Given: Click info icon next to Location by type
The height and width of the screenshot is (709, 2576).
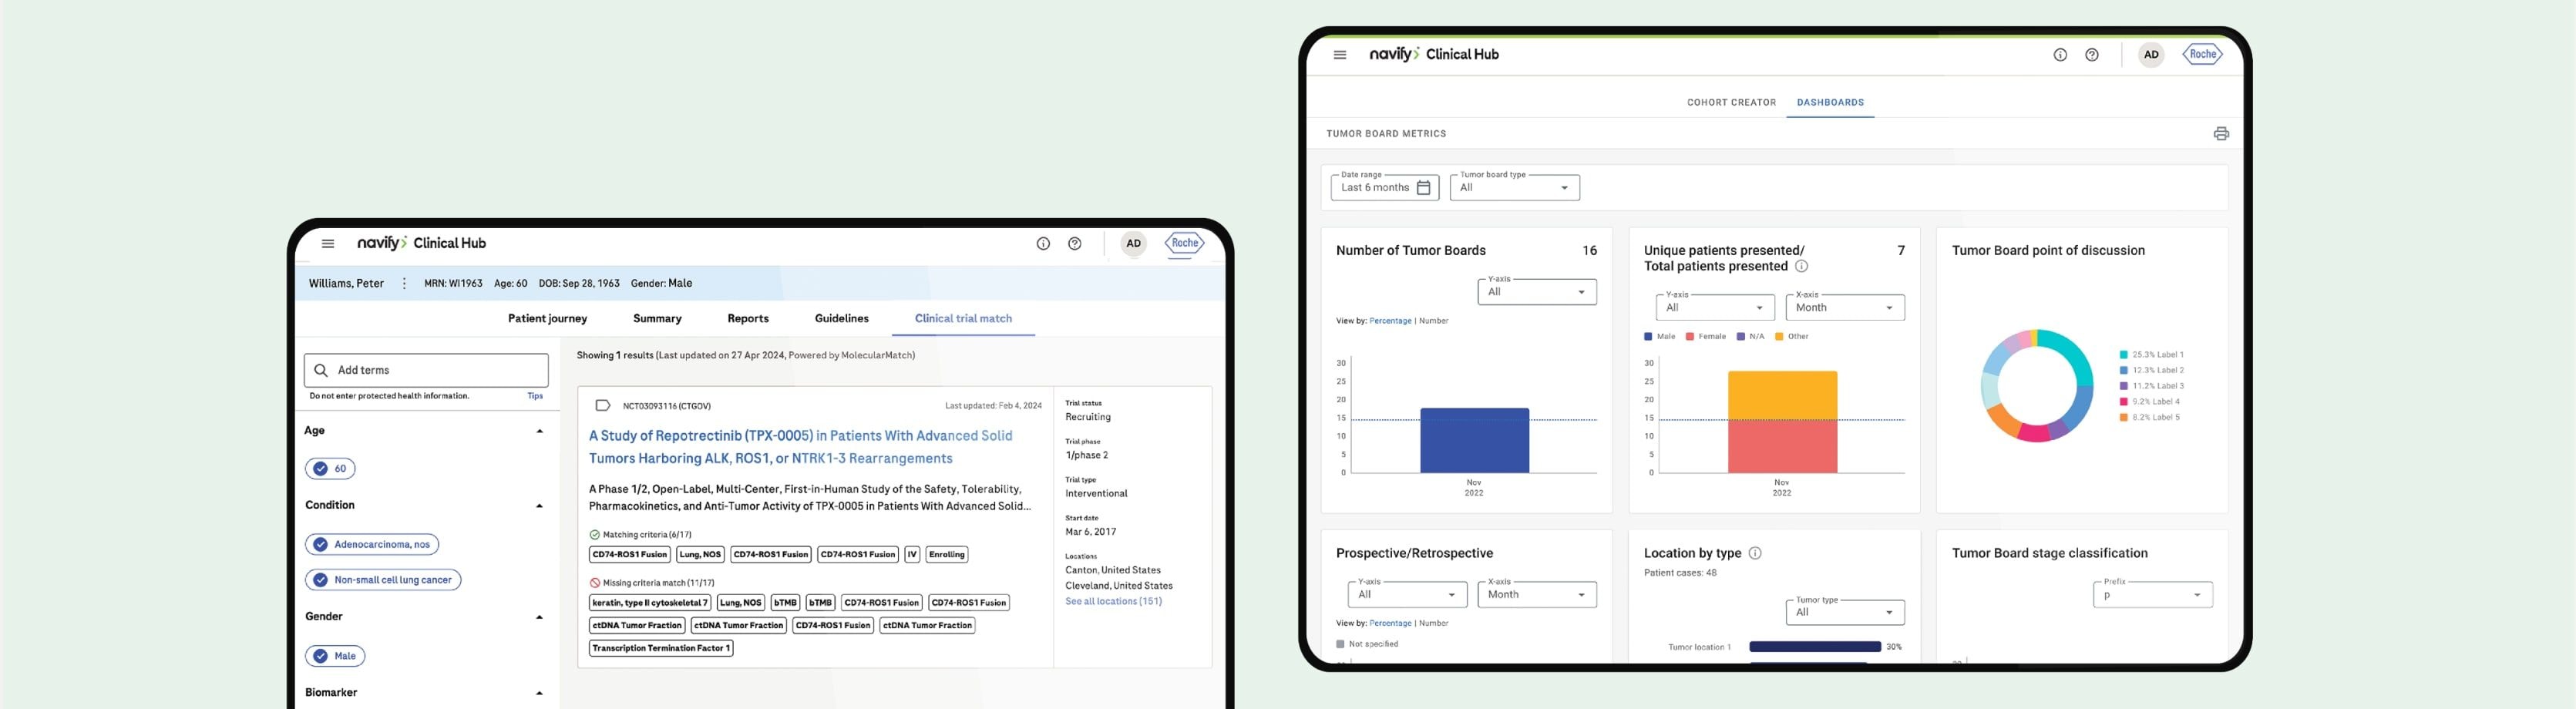Looking at the screenshot, I should (1755, 553).
